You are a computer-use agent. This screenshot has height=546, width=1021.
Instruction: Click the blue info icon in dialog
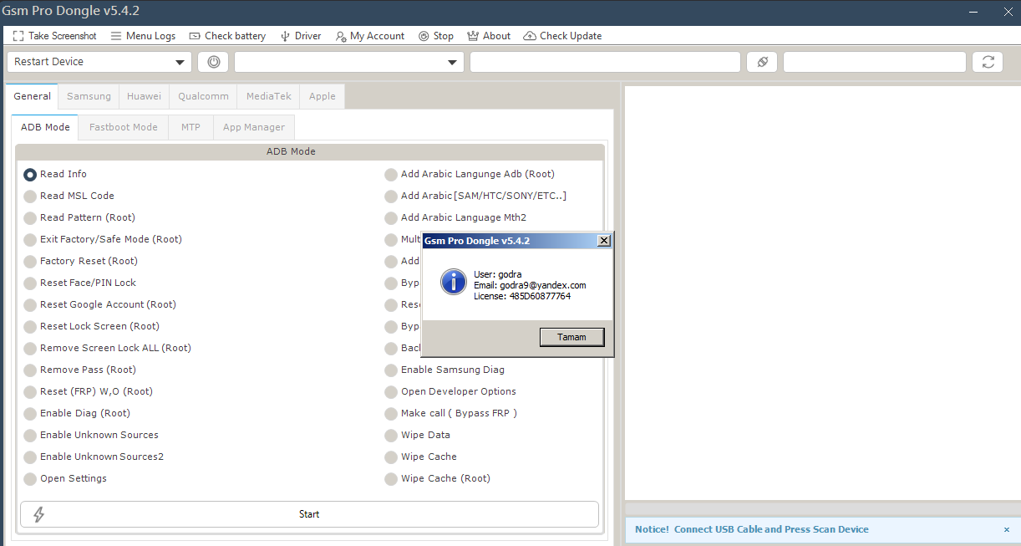pos(454,282)
